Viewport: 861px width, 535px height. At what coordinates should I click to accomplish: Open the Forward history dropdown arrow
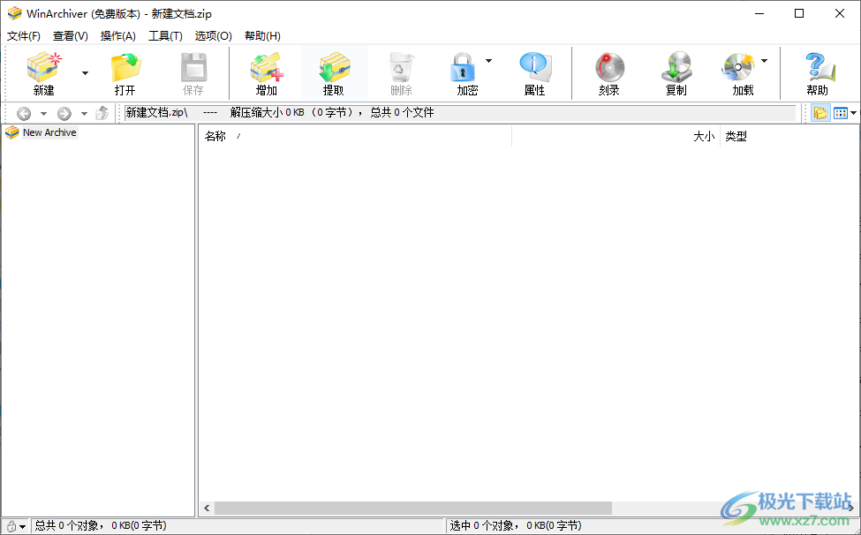(x=84, y=114)
